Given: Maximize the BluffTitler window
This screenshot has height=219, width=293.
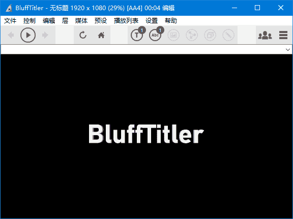Looking at the screenshot, I should coord(257,8).
